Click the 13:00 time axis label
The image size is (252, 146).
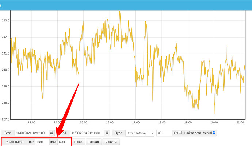31,122
